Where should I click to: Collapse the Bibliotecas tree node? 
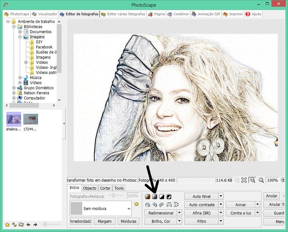click(x=14, y=27)
